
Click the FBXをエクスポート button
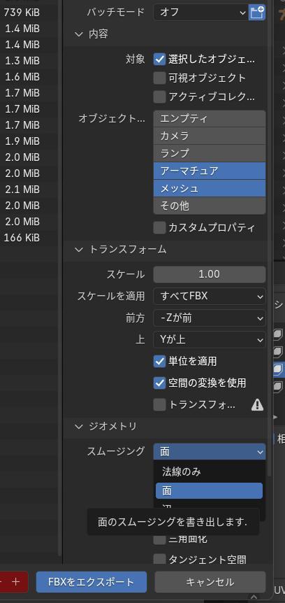(92, 582)
